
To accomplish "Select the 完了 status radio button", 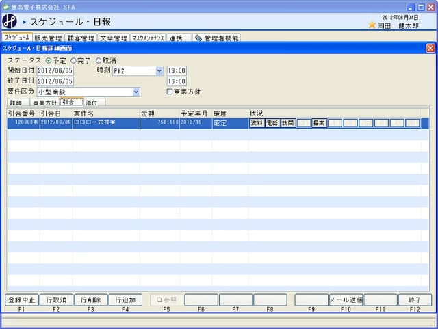I will pos(73,61).
